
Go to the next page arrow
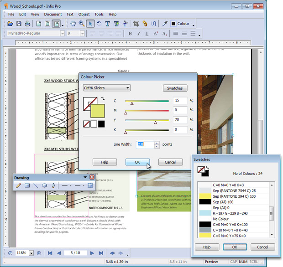point(93,253)
